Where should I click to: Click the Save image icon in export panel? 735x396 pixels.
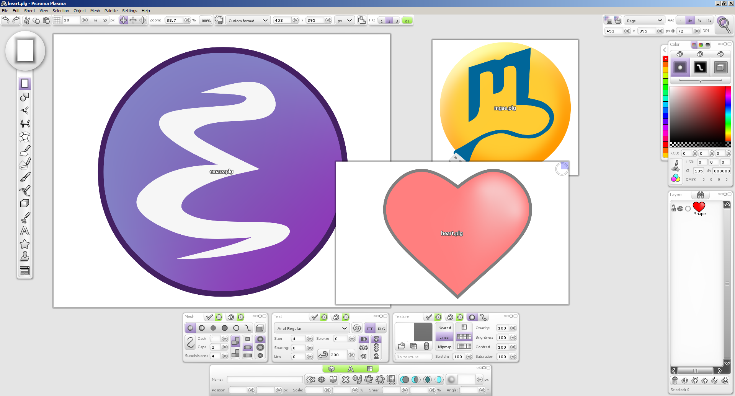[x=608, y=20]
